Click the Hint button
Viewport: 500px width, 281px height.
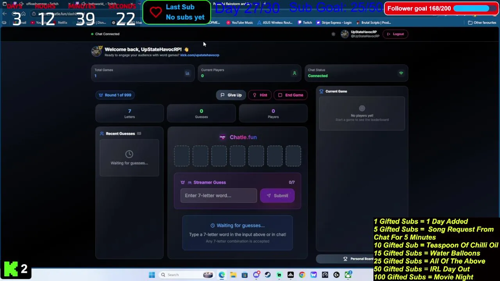pyautogui.click(x=260, y=95)
